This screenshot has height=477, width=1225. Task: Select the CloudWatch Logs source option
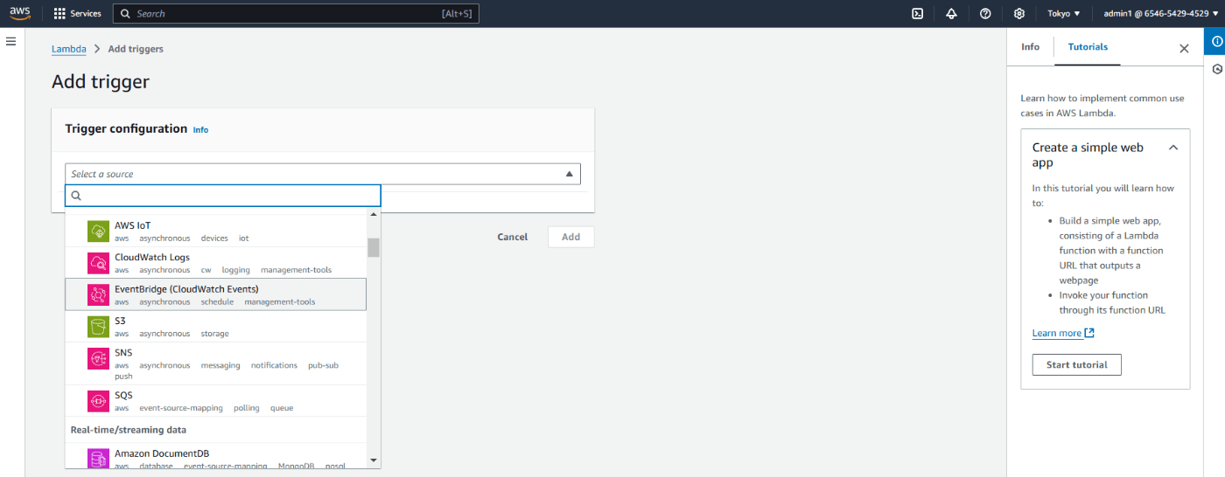(x=216, y=263)
